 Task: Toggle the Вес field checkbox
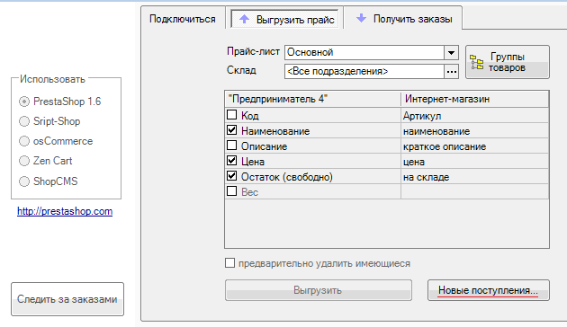point(232,191)
